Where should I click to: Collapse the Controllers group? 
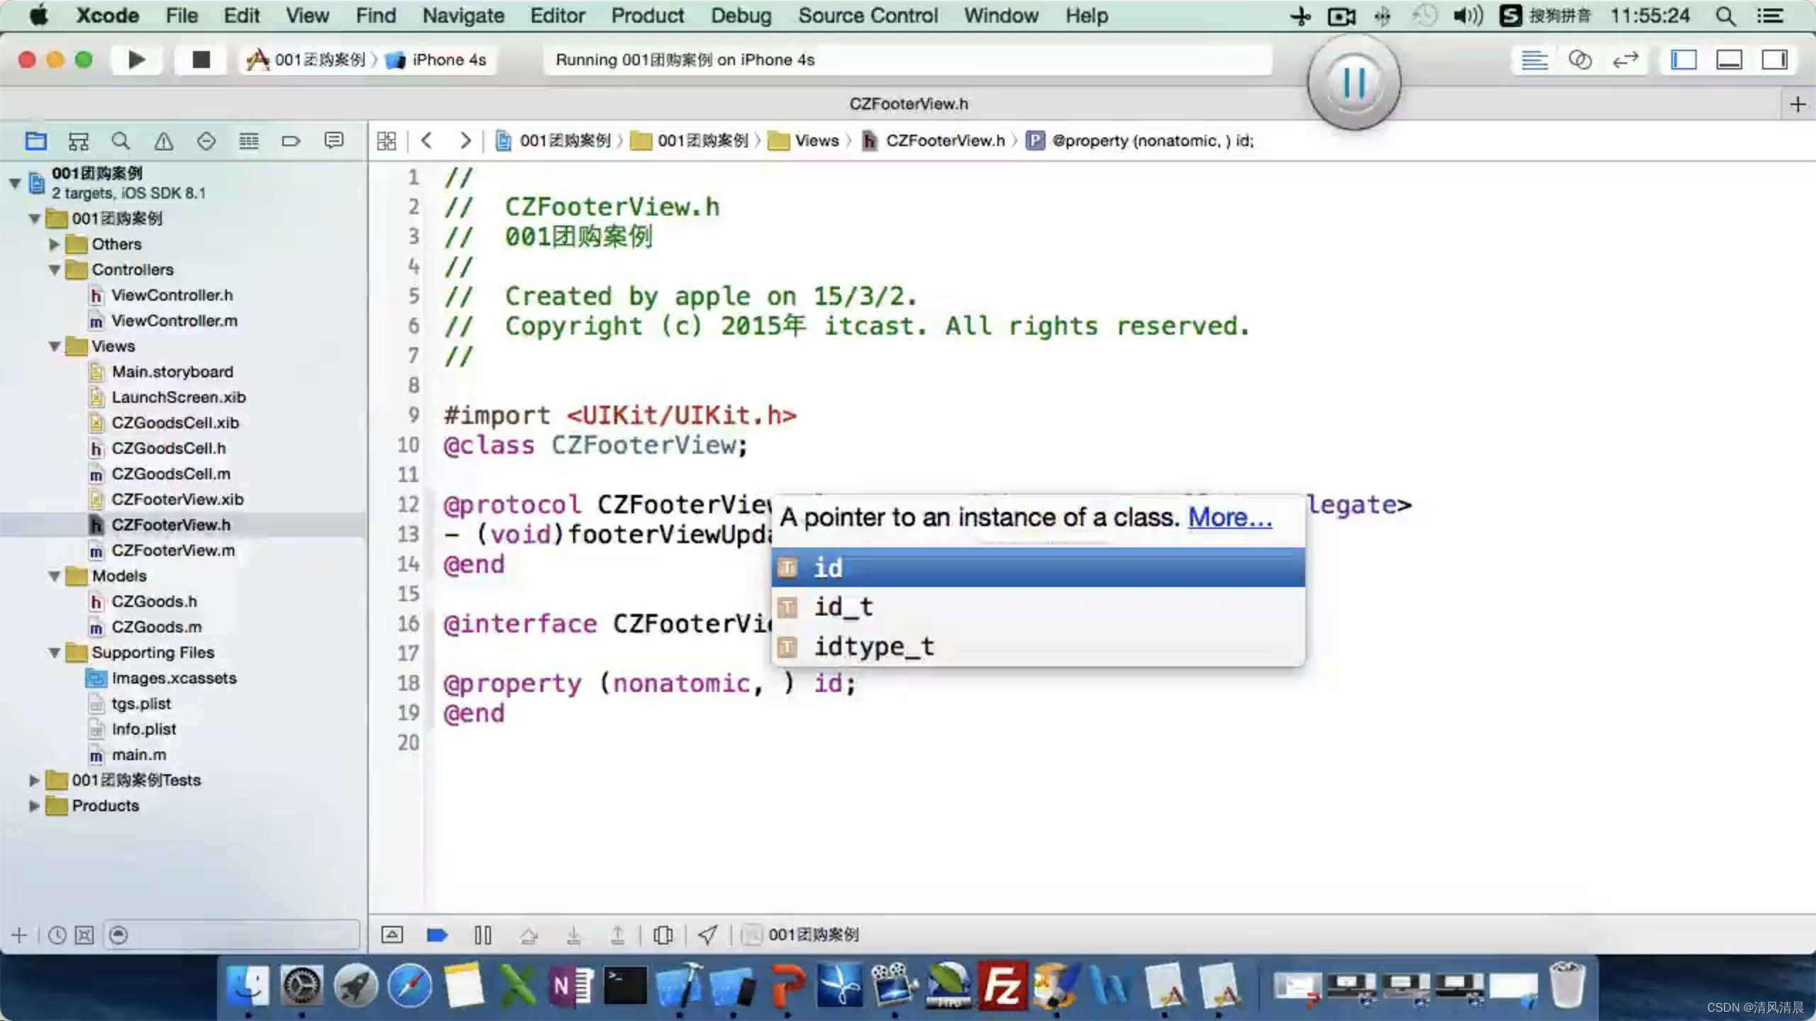(x=54, y=269)
